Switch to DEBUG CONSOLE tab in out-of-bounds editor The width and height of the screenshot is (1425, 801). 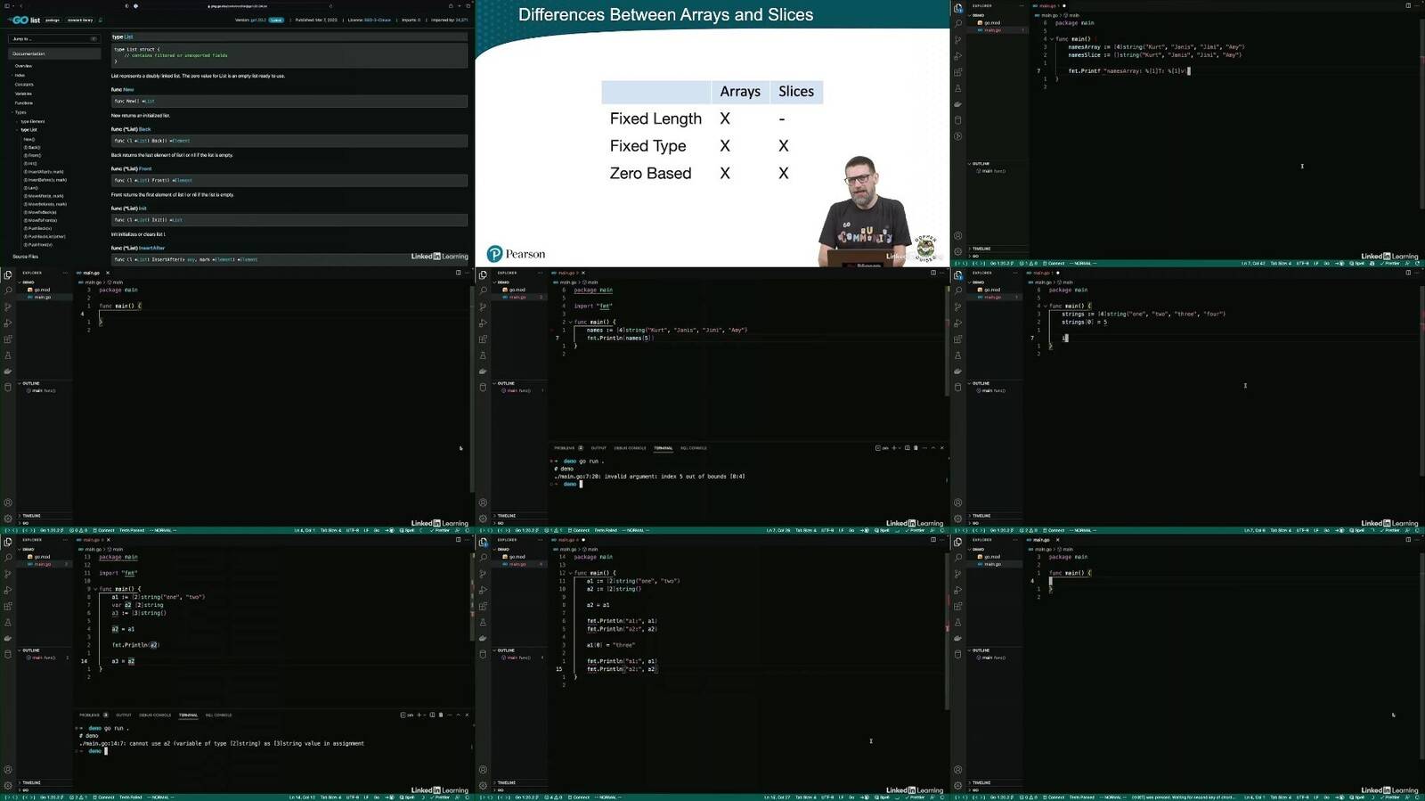(x=630, y=448)
